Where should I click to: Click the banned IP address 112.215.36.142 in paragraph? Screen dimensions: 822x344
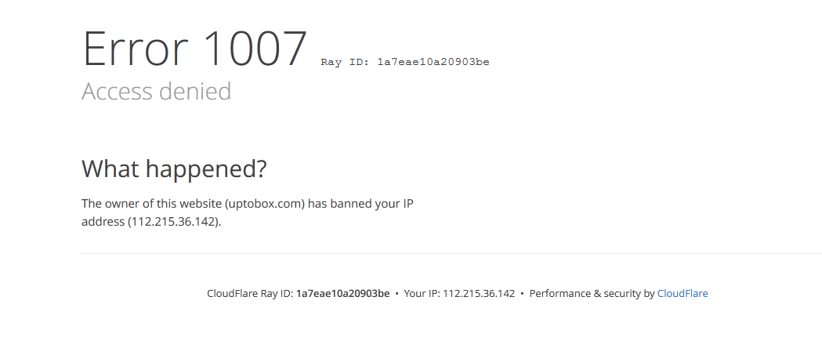click(x=173, y=222)
